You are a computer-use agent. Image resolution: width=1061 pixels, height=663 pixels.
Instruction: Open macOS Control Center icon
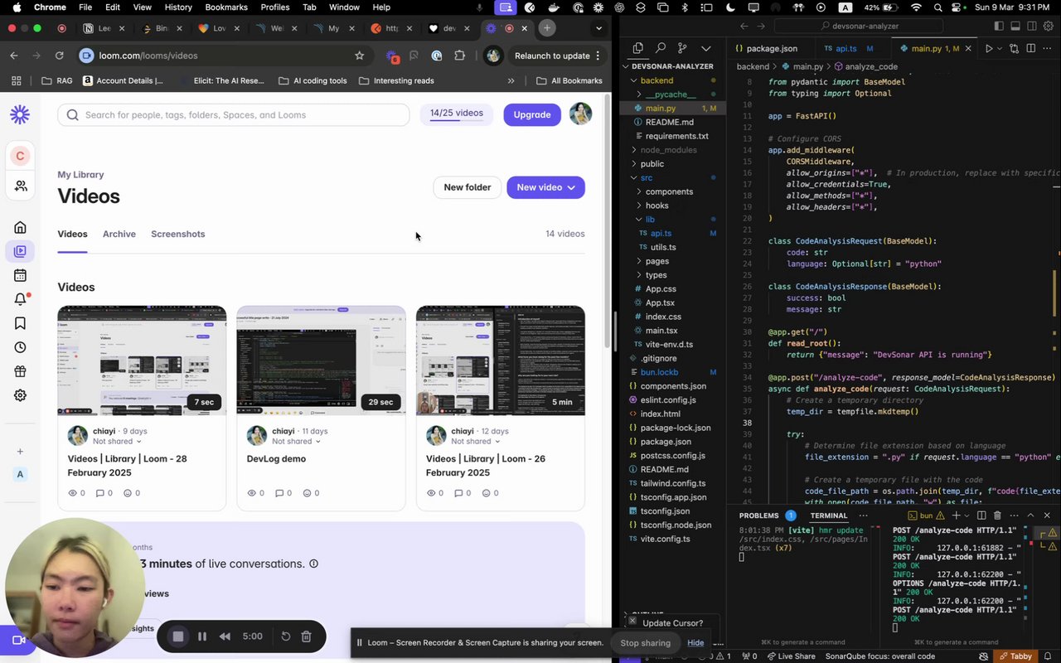[957, 7]
